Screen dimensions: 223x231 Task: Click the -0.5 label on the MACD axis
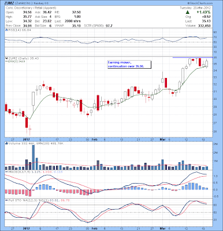click(x=217, y=196)
